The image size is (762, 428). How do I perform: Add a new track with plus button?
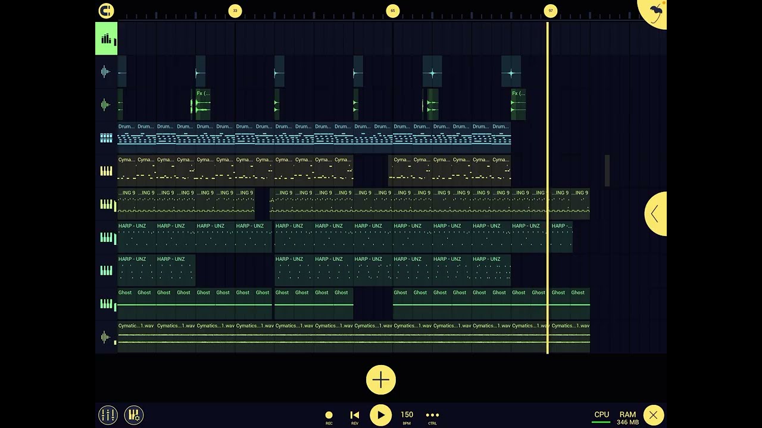click(381, 380)
